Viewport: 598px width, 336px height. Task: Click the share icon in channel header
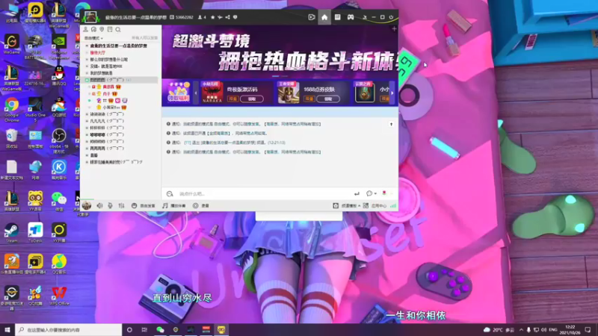228,17
